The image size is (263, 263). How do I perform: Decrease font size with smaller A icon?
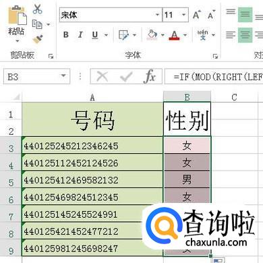click(x=211, y=15)
